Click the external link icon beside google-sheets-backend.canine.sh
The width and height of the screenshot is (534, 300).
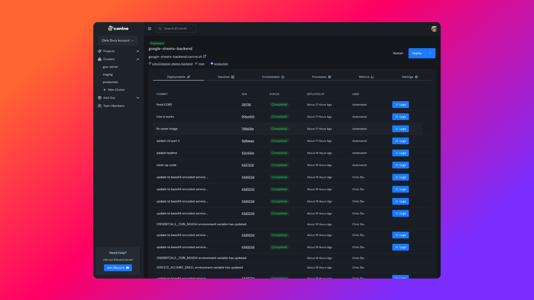point(205,56)
